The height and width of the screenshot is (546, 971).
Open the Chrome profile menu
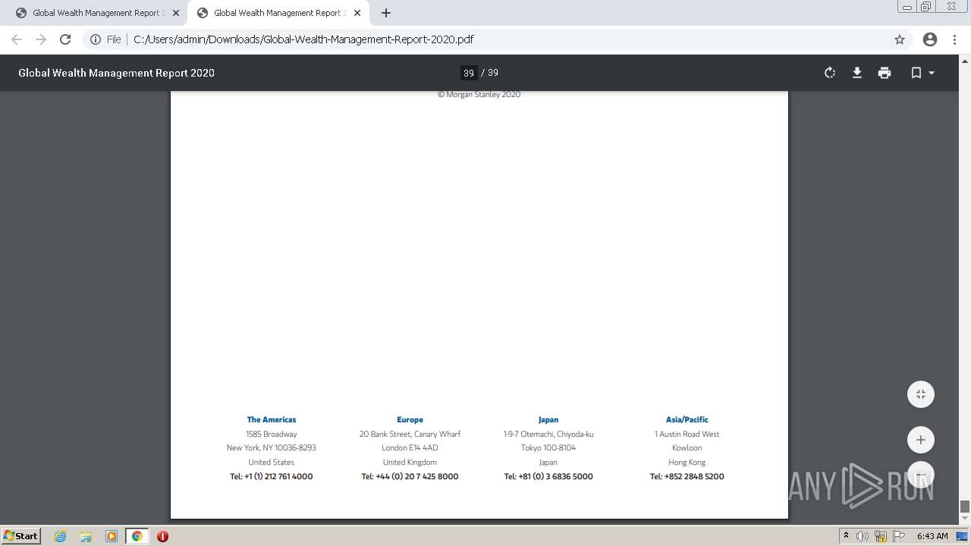click(930, 39)
